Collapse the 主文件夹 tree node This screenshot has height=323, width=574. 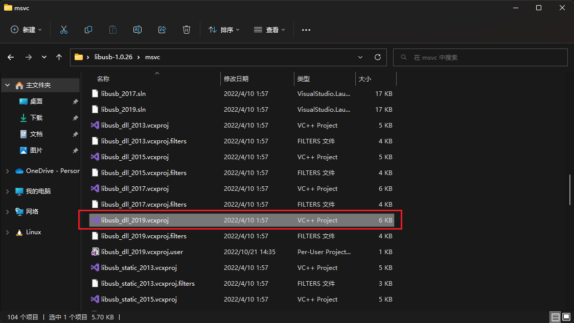click(x=7, y=85)
